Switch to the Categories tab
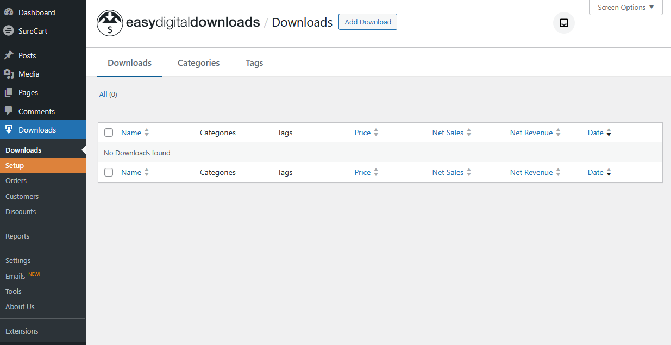 click(199, 62)
